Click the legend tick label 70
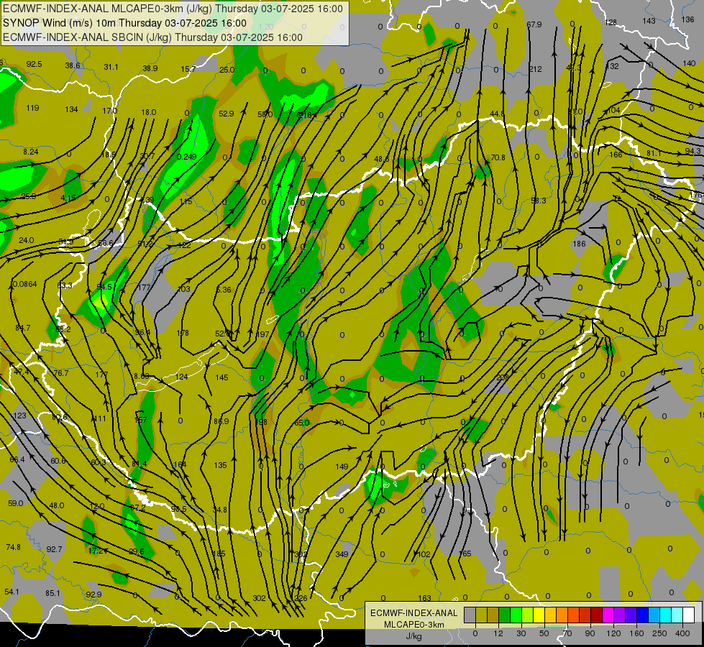 click(567, 633)
